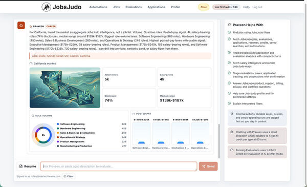Go to the Jobs page

116,7
